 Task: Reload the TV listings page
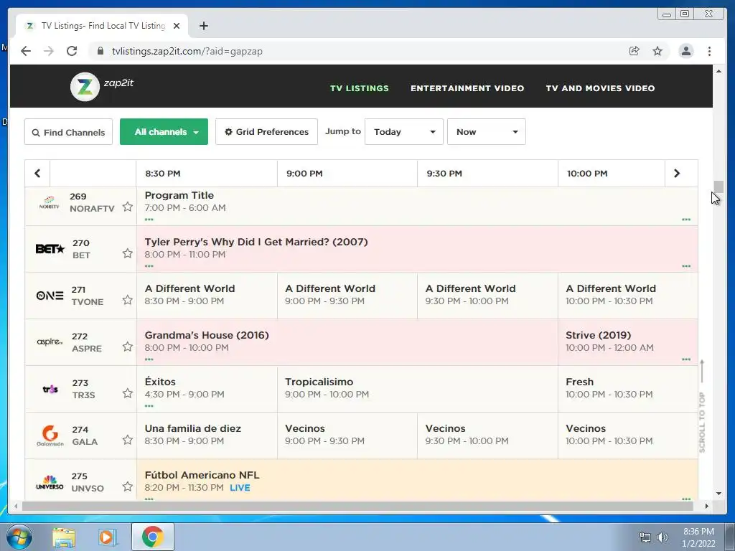(72, 51)
